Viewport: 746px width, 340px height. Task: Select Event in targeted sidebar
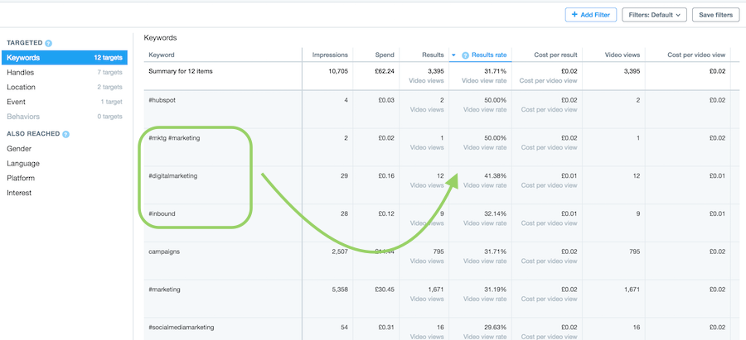[64, 102]
